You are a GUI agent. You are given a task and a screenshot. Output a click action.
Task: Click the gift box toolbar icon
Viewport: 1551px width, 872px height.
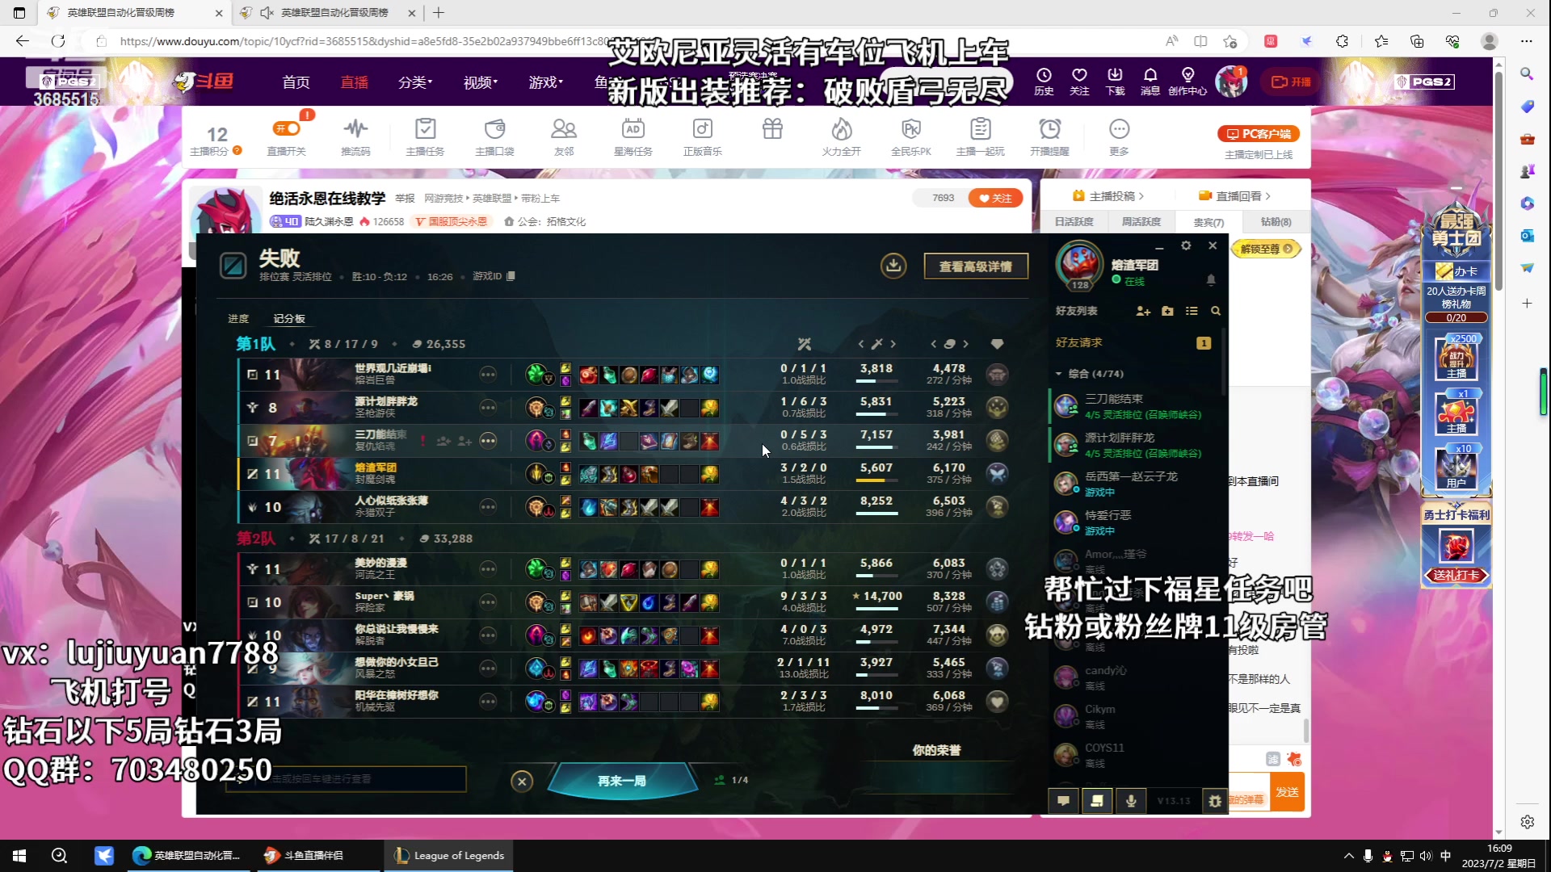[772, 129]
